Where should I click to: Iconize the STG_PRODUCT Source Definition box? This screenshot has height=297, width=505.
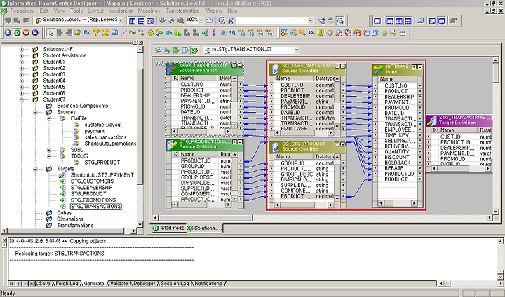(241, 142)
